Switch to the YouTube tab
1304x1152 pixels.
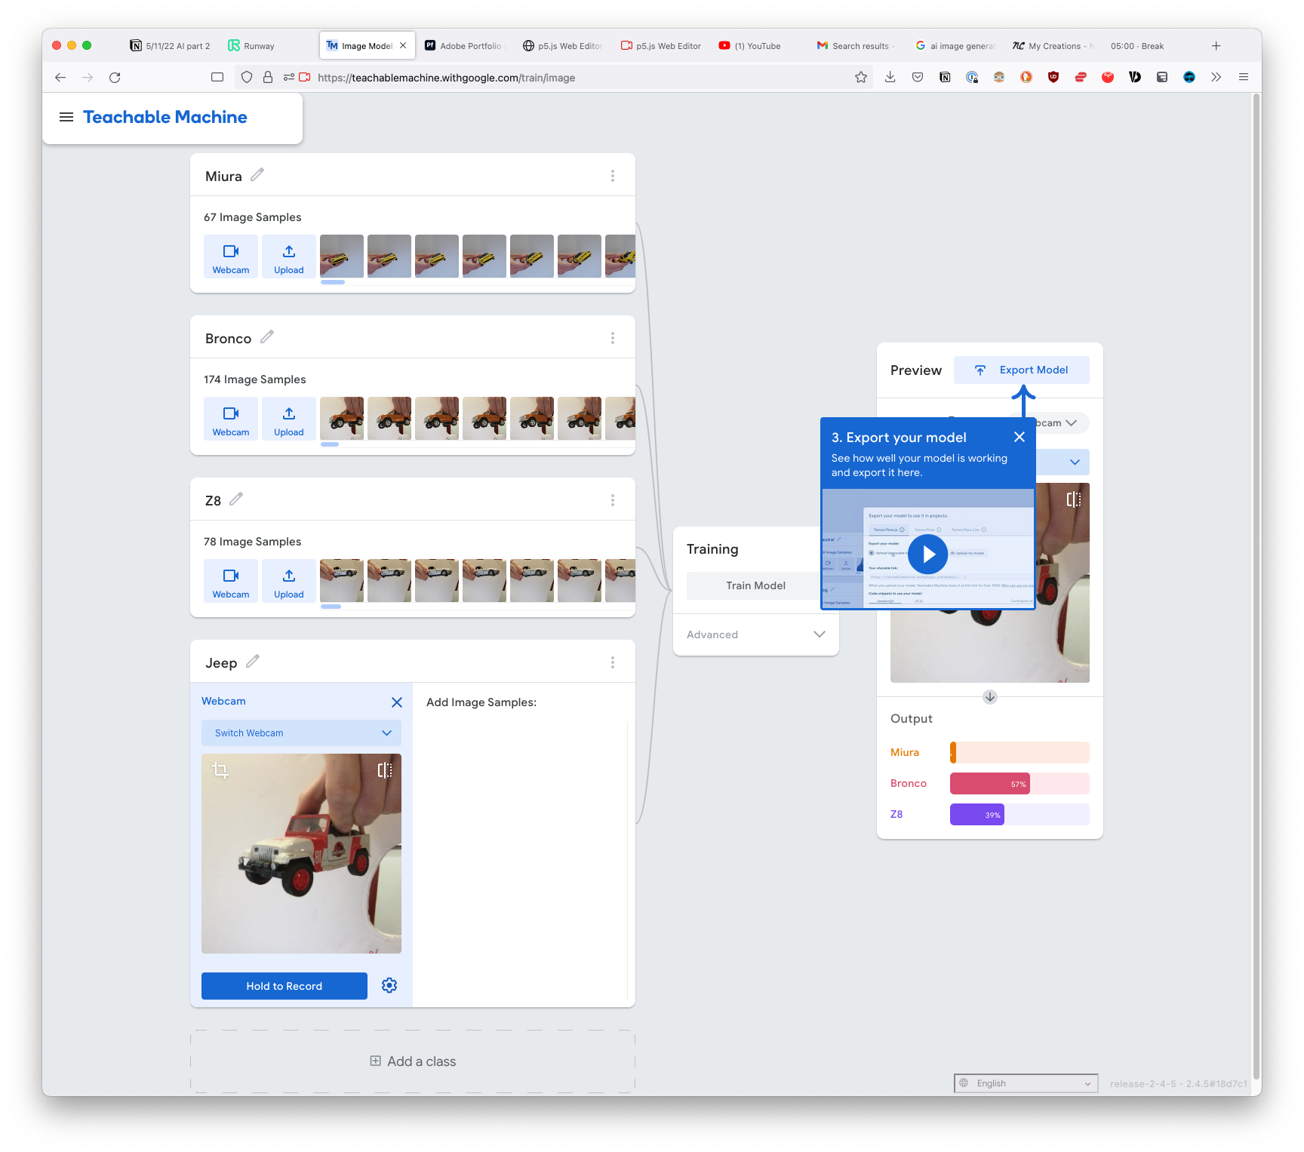[x=758, y=46]
